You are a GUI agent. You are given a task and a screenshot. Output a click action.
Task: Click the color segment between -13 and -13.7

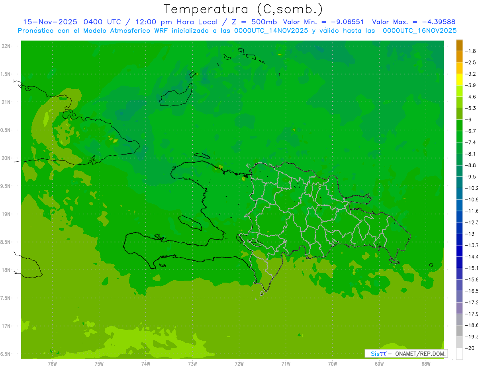(459, 240)
